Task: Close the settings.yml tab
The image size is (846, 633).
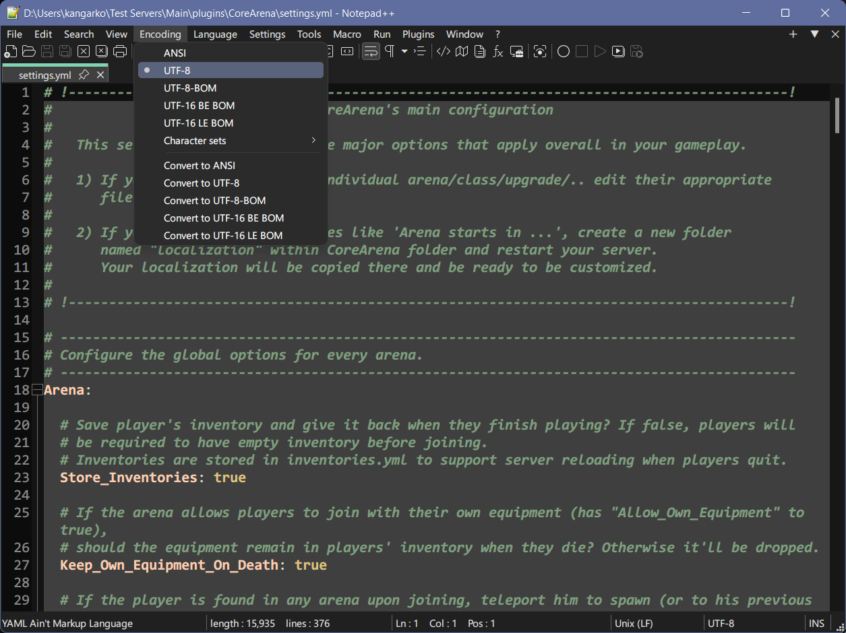Action: tap(100, 75)
